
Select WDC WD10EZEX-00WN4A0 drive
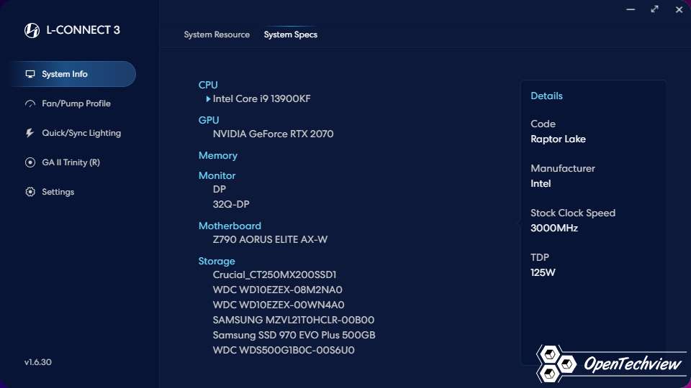click(279, 305)
